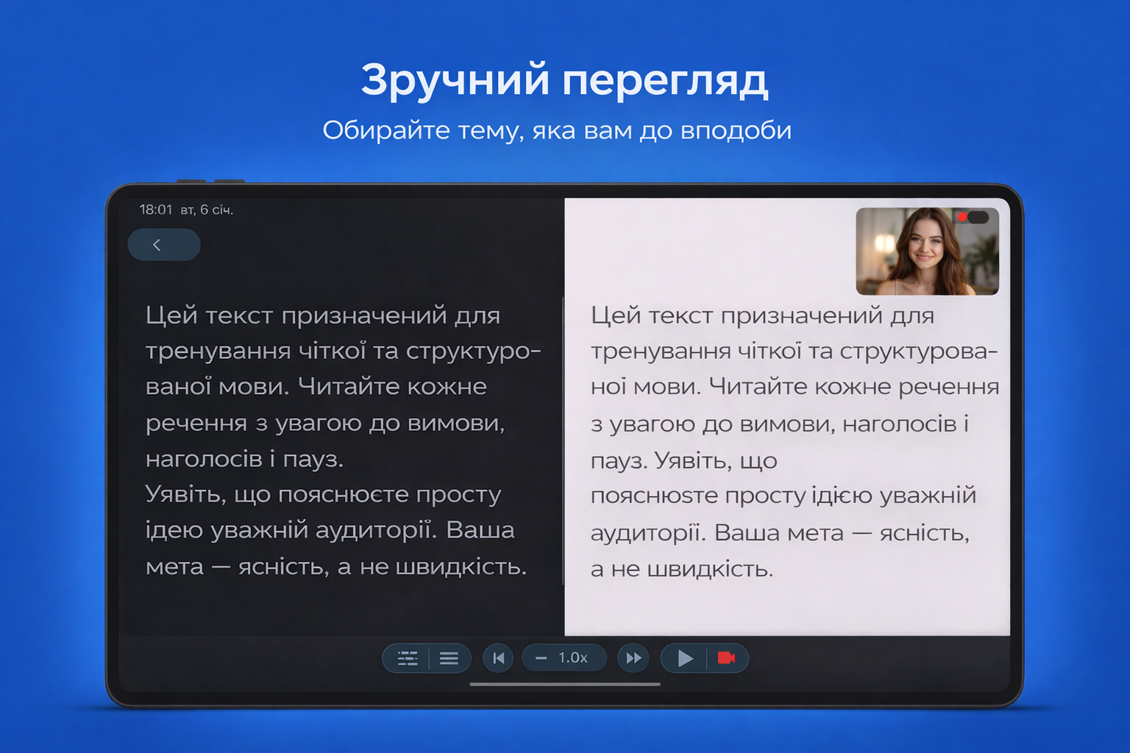Image resolution: width=1130 pixels, height=753 pixels.
Task: Switch to record mode on the play/record pill
Action: [x=727, y=657]
